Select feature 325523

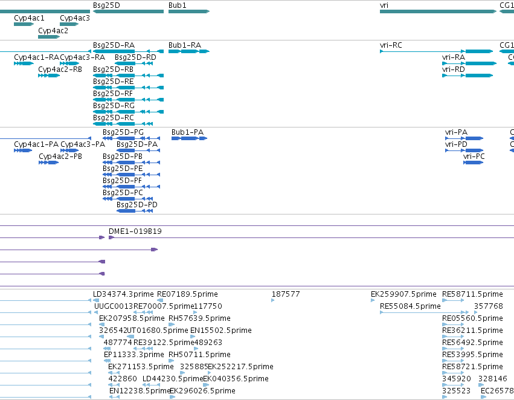point(445,397)
